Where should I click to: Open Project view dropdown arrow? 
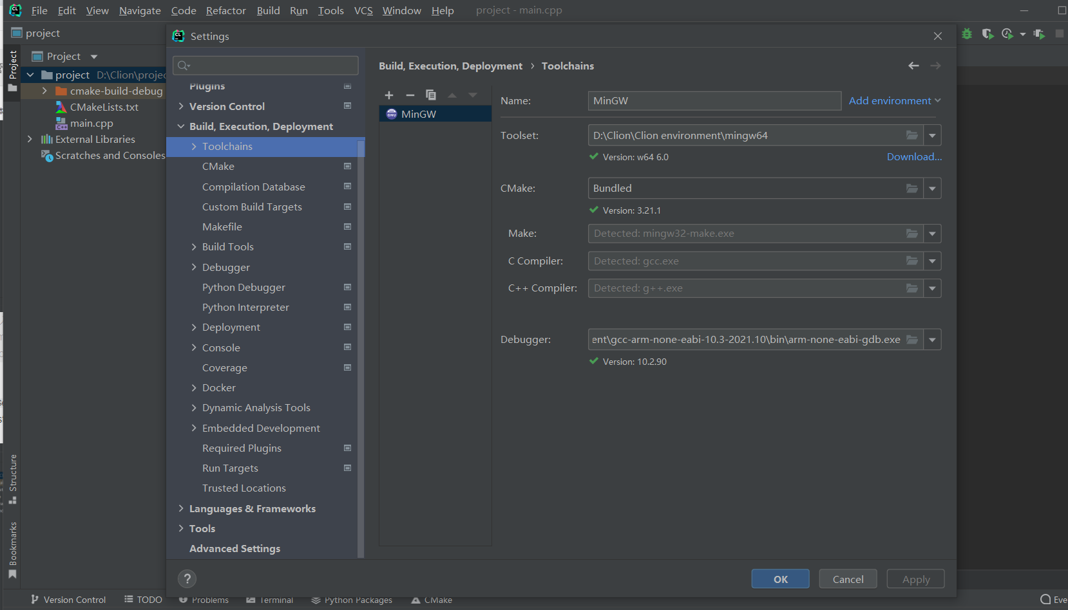tap(94, 57)
